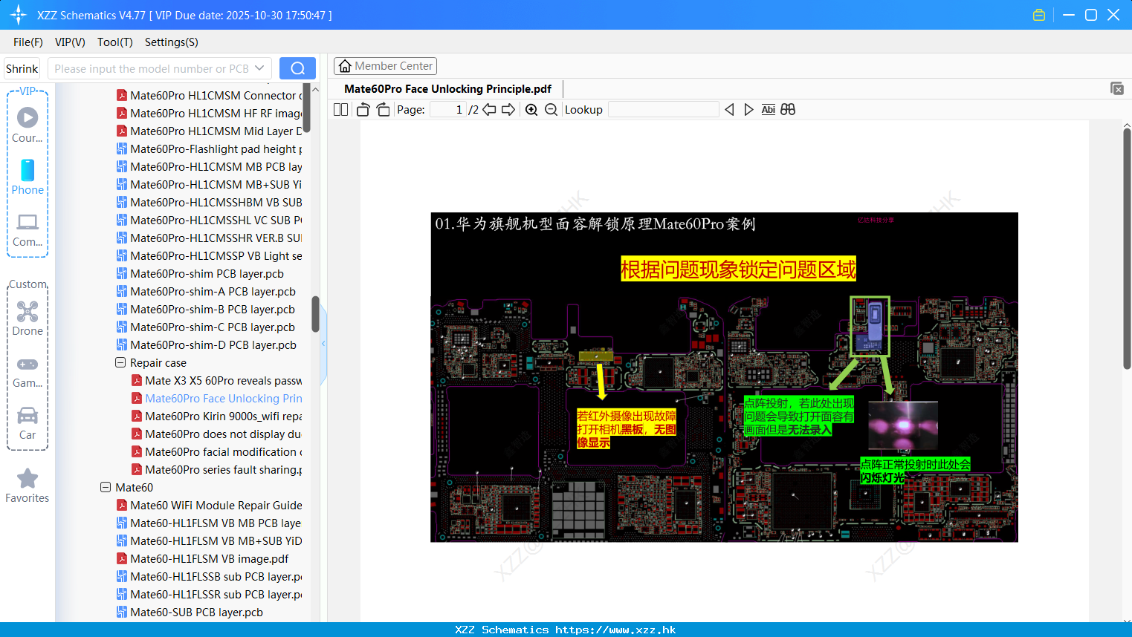Image resolution: width=1132 pixels, height=637 pixels.
Task: Open the model number dropdown arrow
Action: pos(259,68)
